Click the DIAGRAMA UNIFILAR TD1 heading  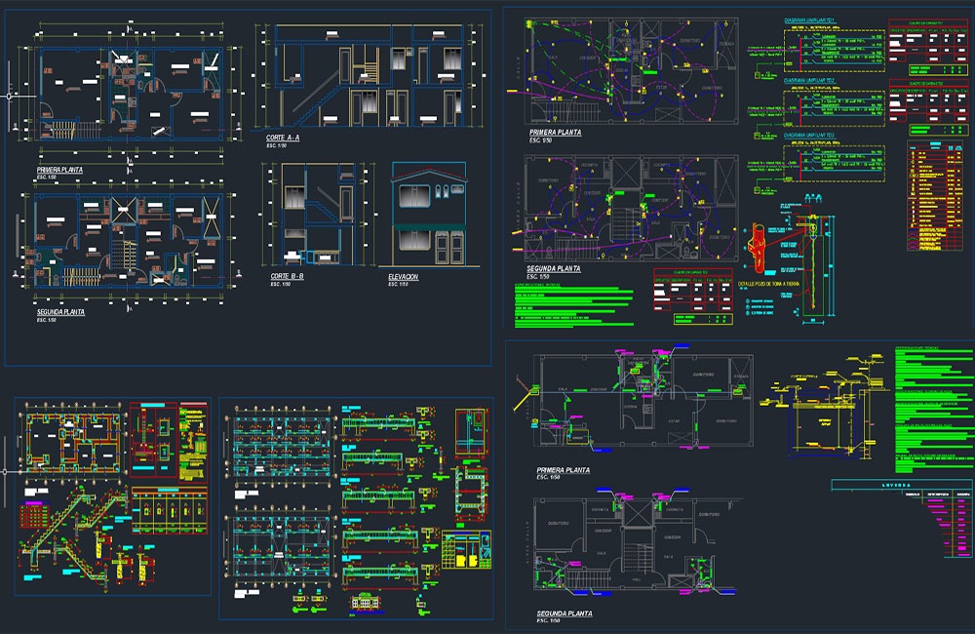tap(809, 20)
